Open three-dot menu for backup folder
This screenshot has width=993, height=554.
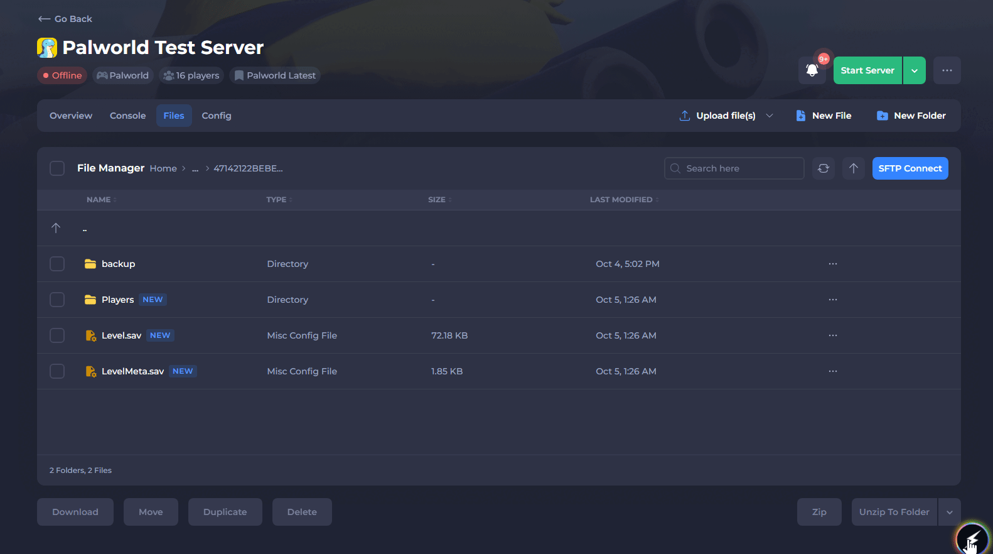point(833,264)
